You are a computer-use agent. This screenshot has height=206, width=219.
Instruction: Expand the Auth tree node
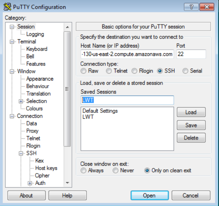30,183
